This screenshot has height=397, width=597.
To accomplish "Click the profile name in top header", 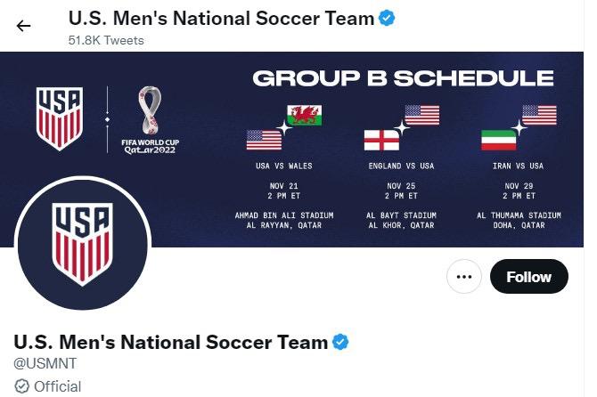I will pos(221,19).
